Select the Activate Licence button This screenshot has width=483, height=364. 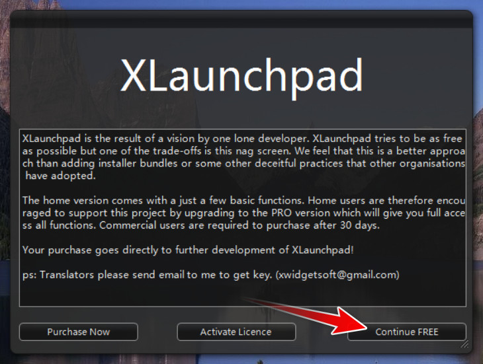pyautogui.click(x=236, y=332)
